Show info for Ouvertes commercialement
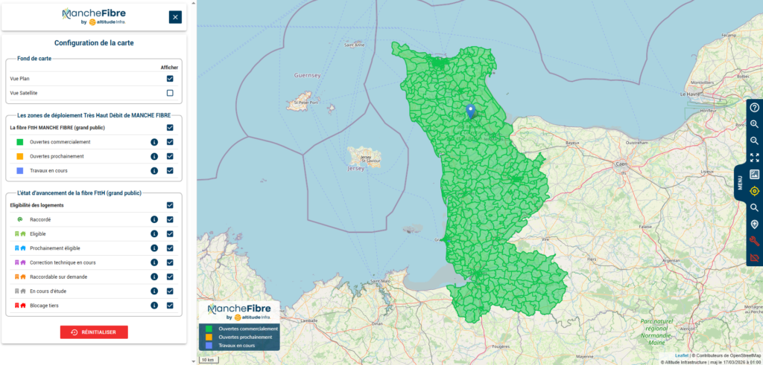The width and height of the screenshot is (763, 365). pyautogui.click(x=154, y=142)
